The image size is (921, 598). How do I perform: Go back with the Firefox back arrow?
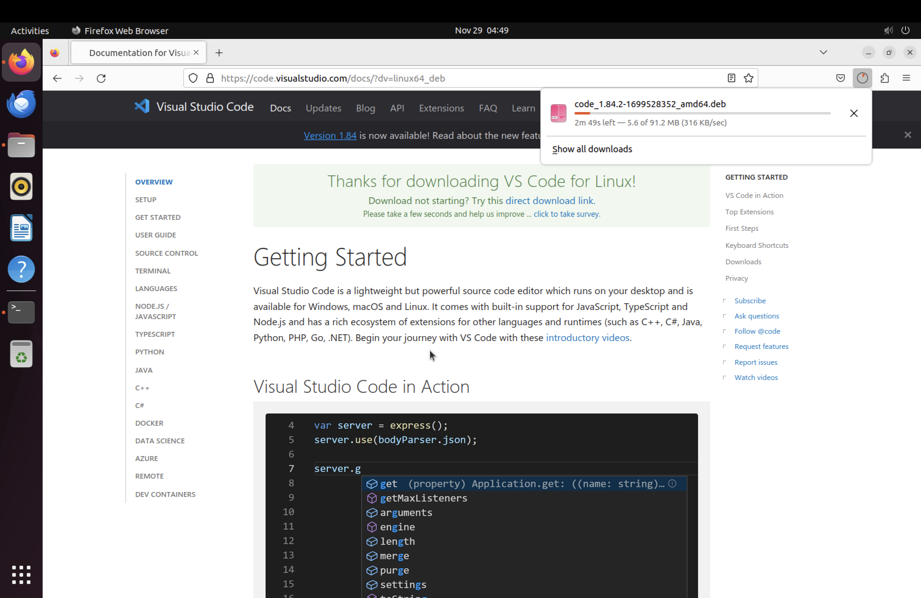[57, 79]
